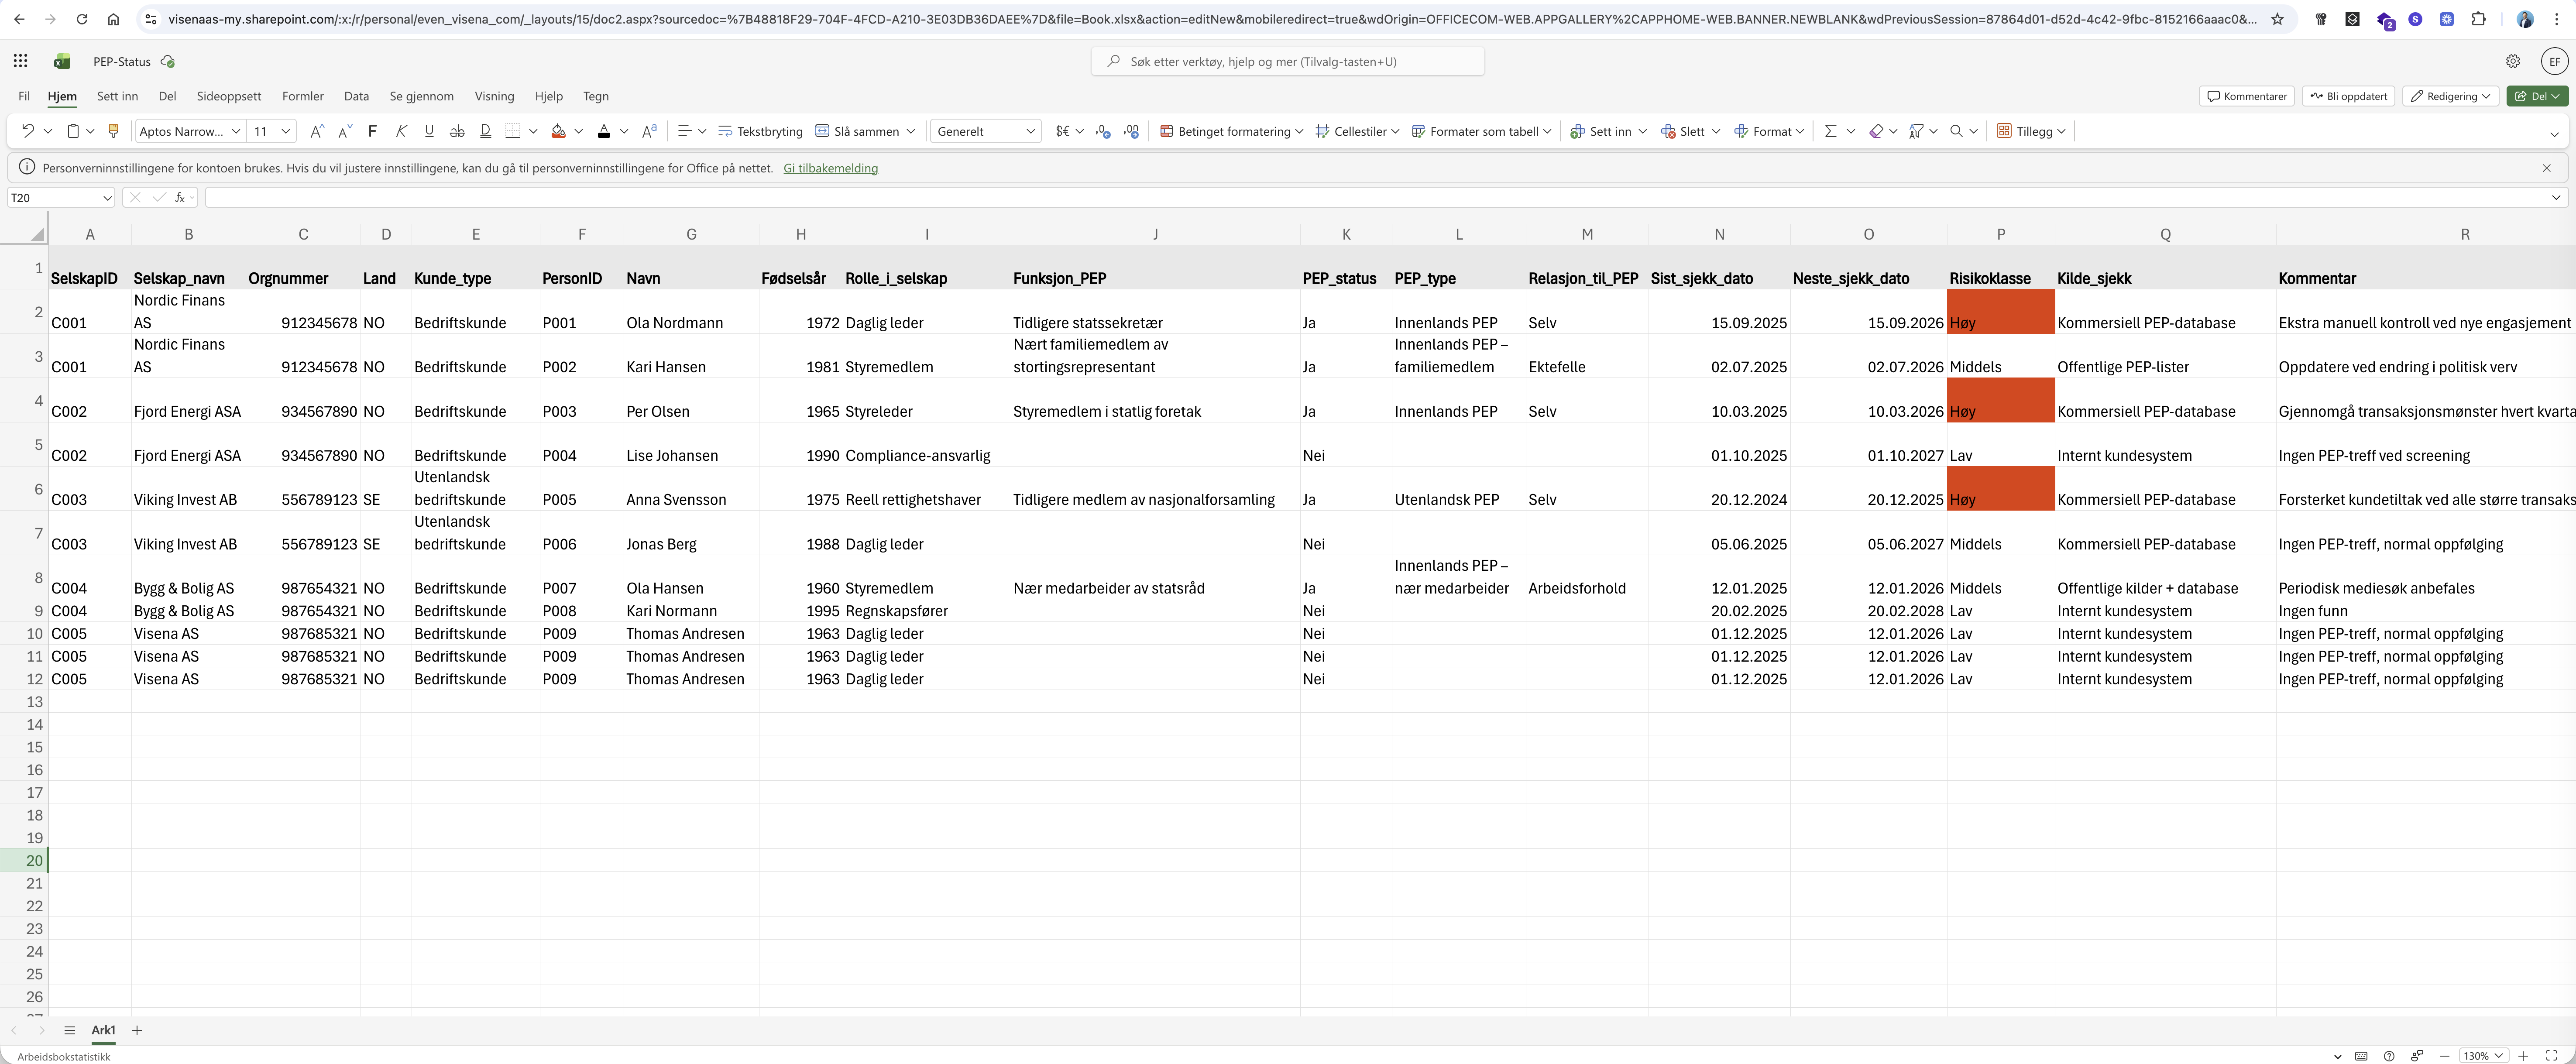This screenshot has width=2576, height=1064.
Task: Apply double underline formatting
Action: (485, 131)
